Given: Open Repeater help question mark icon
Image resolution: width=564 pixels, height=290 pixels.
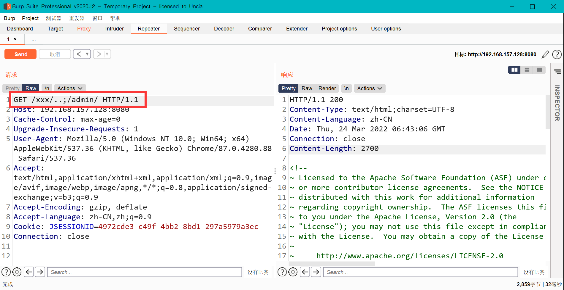Looking at the screenshot, I should pos(557,54).
